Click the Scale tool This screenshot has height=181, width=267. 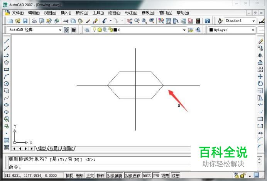pyautogui.click(x=260, y=90)
